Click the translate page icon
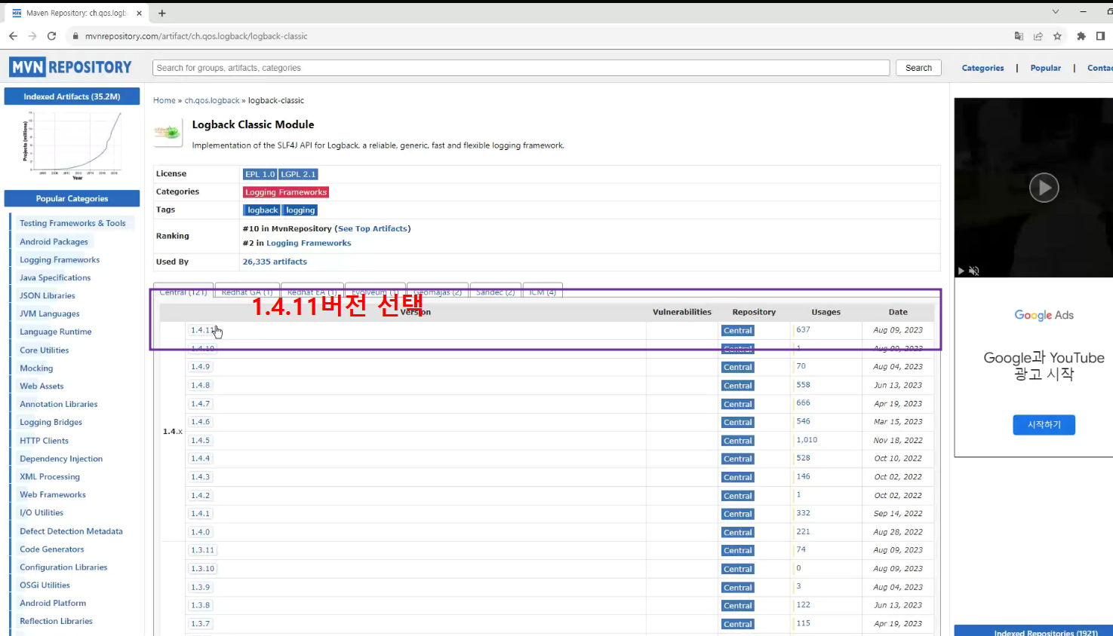1113x636 pixels. coord(1019,36)
